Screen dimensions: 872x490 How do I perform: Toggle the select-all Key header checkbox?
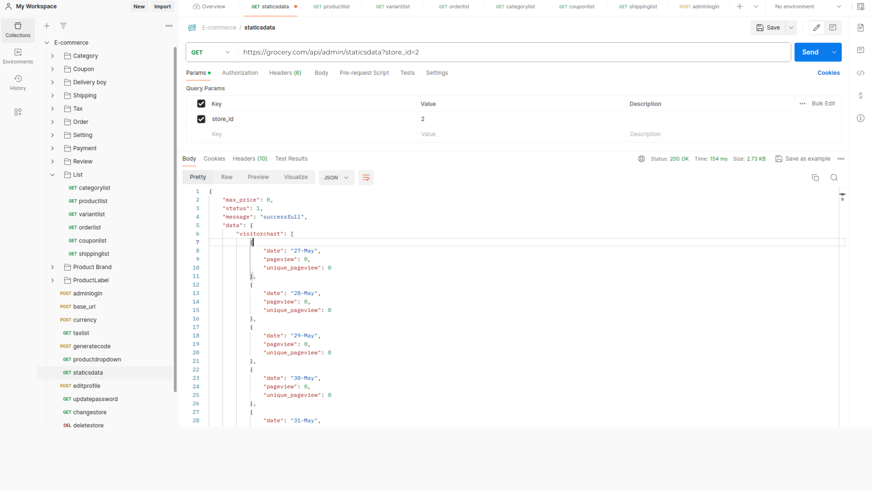click(x=201, y=104)
